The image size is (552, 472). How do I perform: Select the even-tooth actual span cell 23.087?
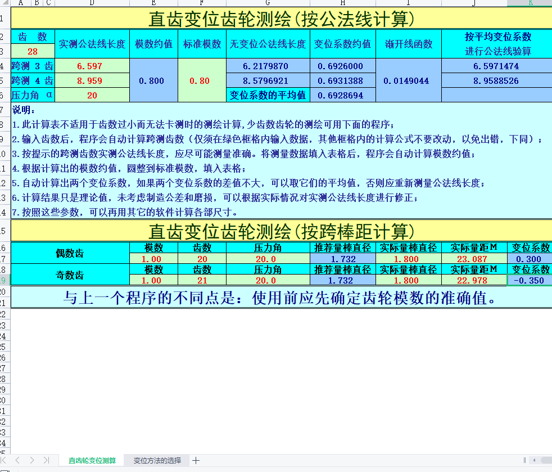[474, 259]
